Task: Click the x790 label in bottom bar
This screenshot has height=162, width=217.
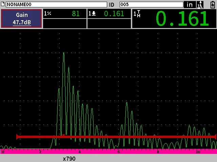Action: (x=69, y=158)
